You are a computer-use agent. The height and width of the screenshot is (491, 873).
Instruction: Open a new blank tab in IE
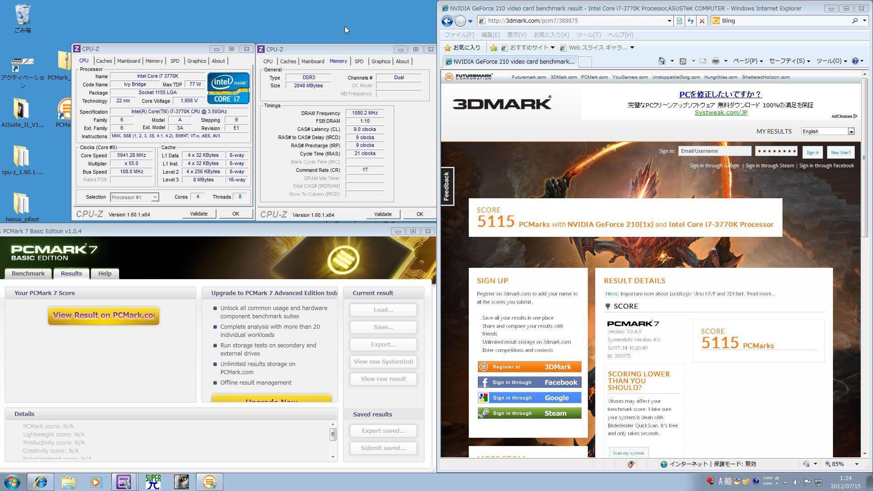(586, 61)
